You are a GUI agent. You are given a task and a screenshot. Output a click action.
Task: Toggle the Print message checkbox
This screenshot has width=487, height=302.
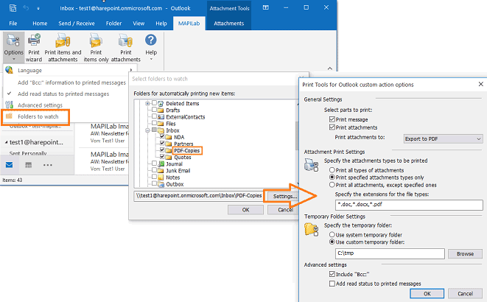click(x=332, y=119)
